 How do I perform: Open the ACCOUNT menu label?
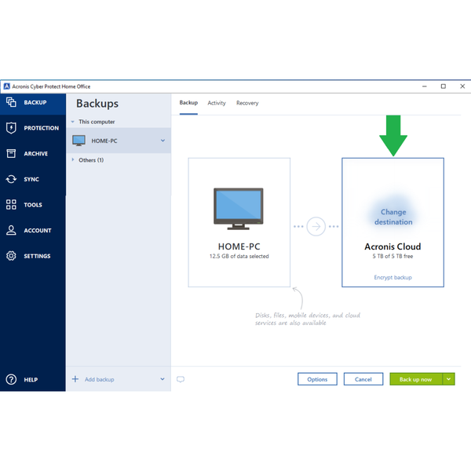point(38,230)
